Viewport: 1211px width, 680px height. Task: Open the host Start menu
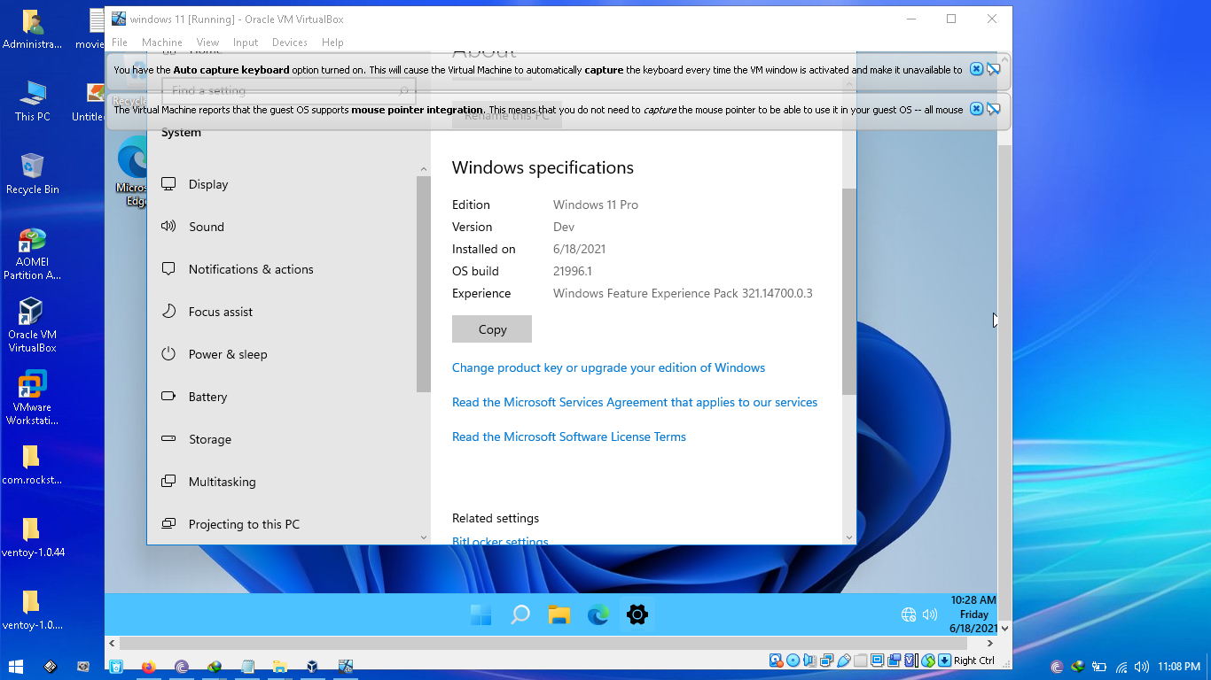coord(16,667)
